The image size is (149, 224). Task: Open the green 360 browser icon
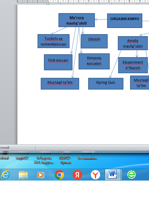tap(131, 175)
